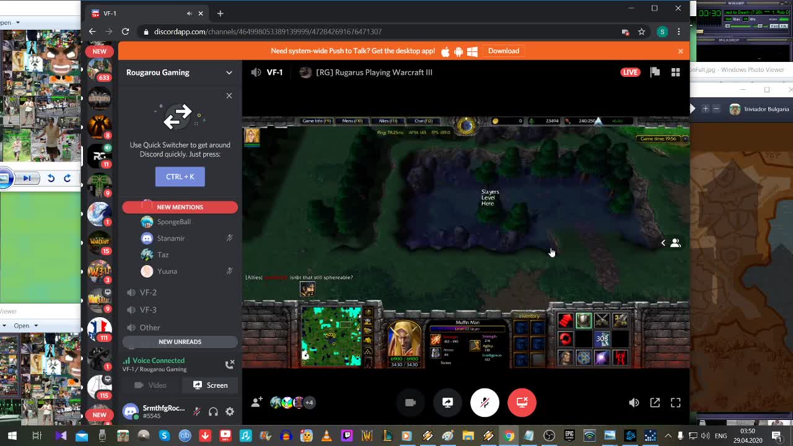Click the CTRL + K button

tap(180, 177)
